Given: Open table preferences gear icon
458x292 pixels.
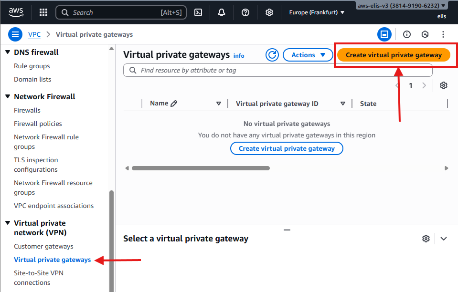Looking at the screenshot, I should (x=444, y=85).
